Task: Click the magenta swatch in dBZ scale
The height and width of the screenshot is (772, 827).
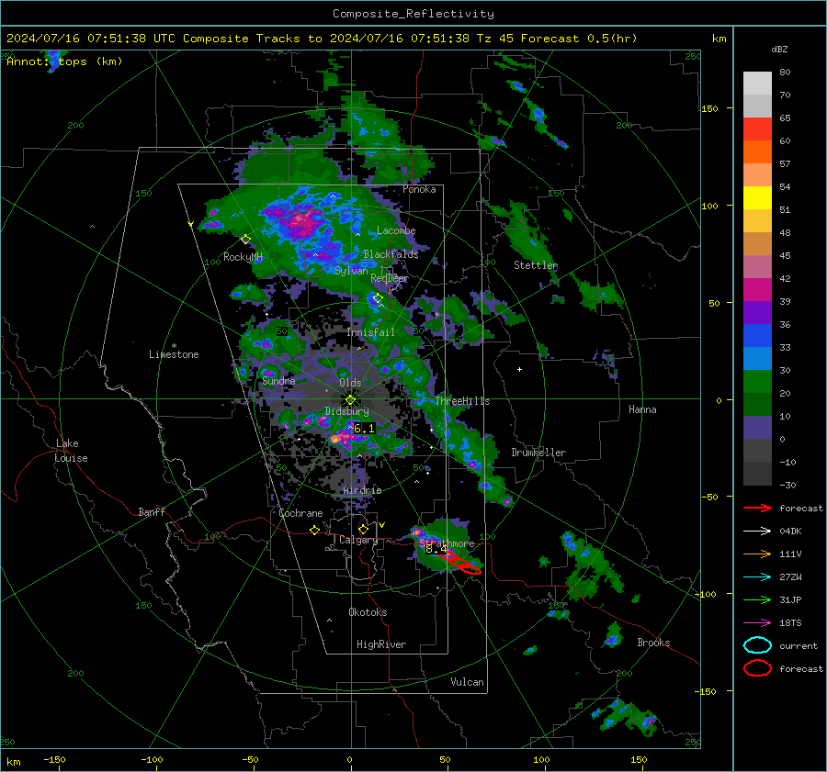Action: (757, 290)
